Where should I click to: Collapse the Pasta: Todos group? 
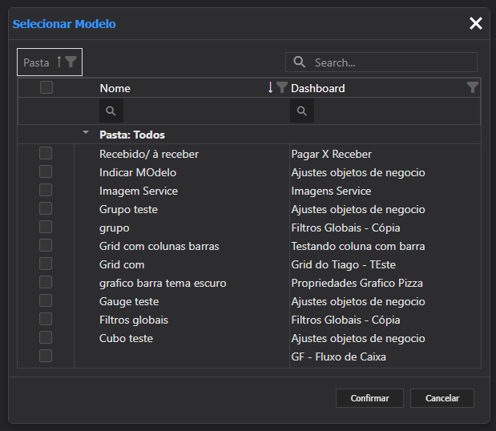click(x=86, y=133)
